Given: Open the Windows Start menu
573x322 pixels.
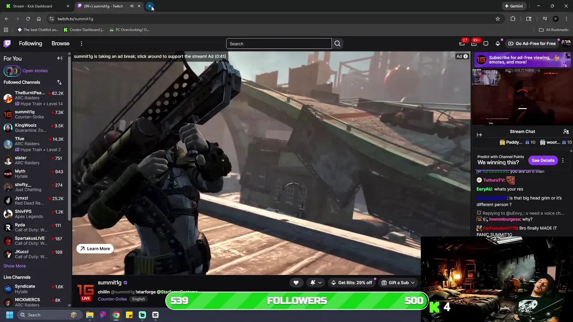Looking at the screenshot, I should click(9, 315).
